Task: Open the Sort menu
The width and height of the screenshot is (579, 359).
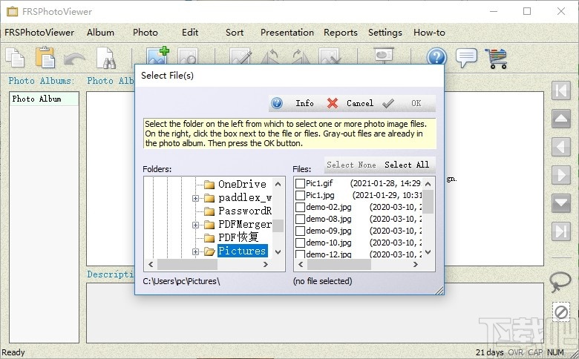Action: [235, 33]
